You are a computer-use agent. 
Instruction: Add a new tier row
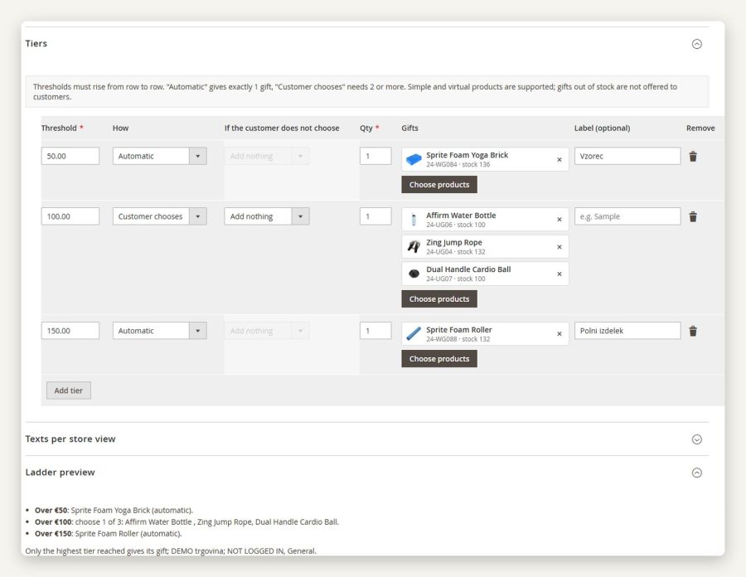pyautogui.click(x=69, y=390)
